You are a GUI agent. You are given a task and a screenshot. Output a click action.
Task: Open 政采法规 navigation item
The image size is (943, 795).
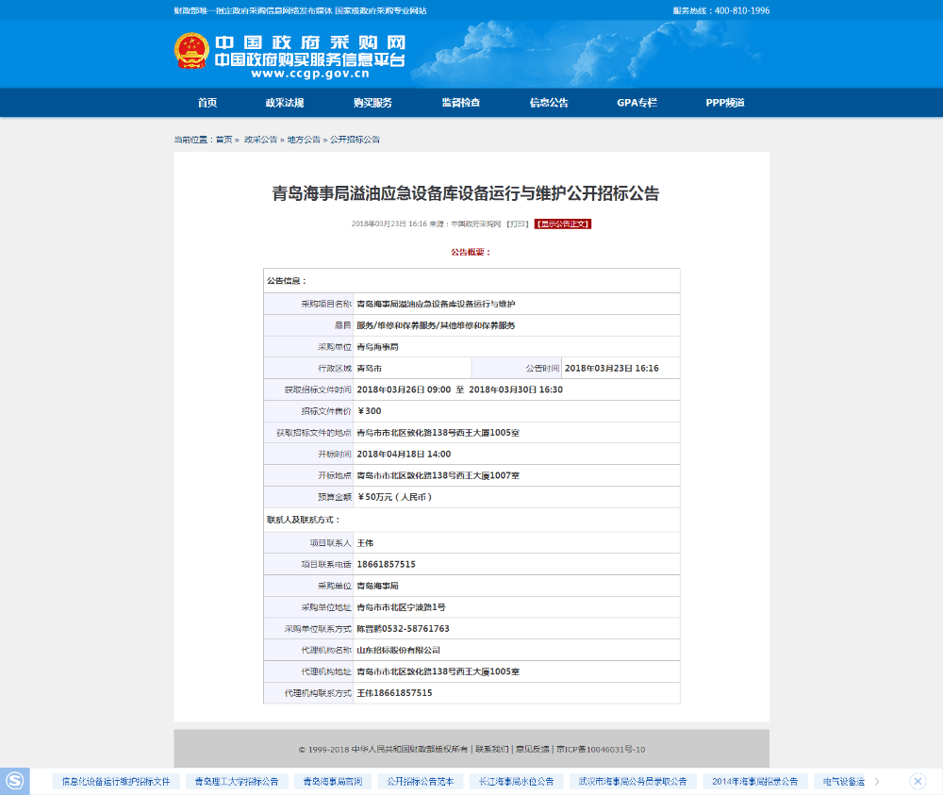pyautogui.click(x=285, y=103)
